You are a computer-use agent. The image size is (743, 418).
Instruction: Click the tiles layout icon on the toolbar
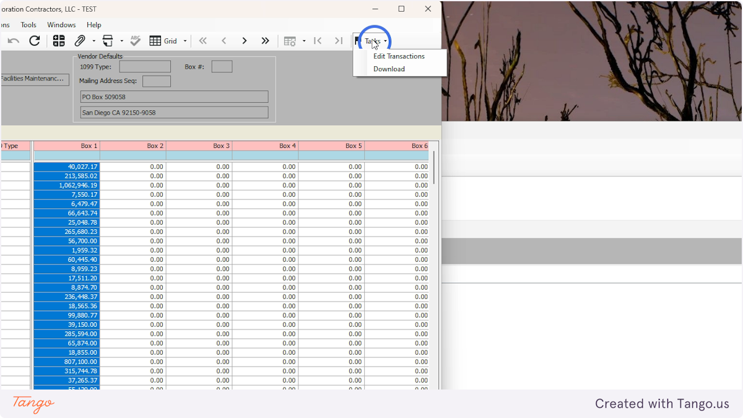[x=59, y=41]
